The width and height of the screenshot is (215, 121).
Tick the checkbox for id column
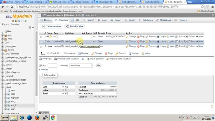[41, 37]
